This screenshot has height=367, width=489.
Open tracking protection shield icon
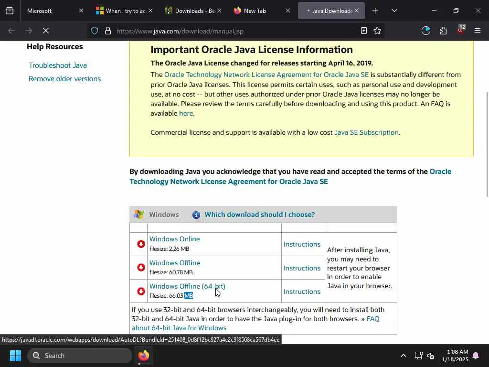click(95, 31)
